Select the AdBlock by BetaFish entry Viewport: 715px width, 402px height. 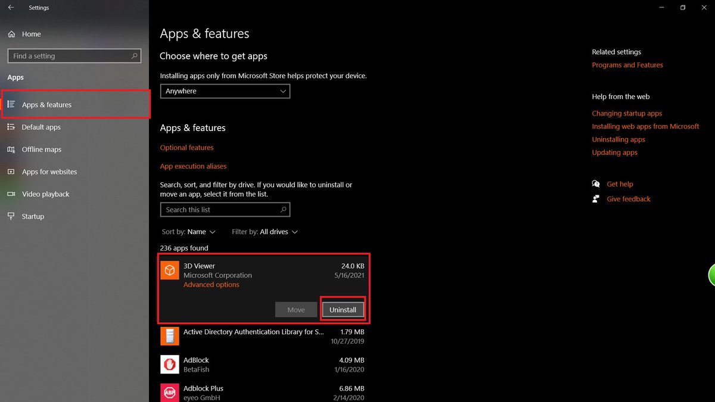(x=262, y=364)
